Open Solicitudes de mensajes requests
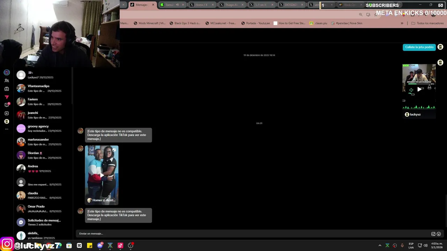The height and width of the screenshot is (251, 447). (x=44, y=222)
